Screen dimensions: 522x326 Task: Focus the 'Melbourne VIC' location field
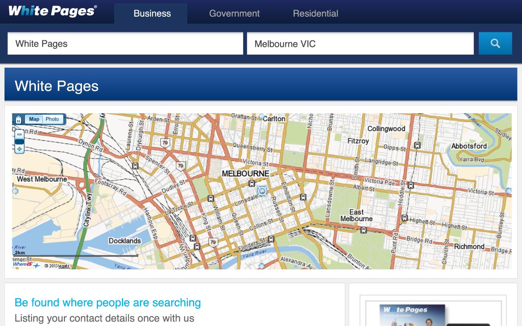click(x=361, y=44)
